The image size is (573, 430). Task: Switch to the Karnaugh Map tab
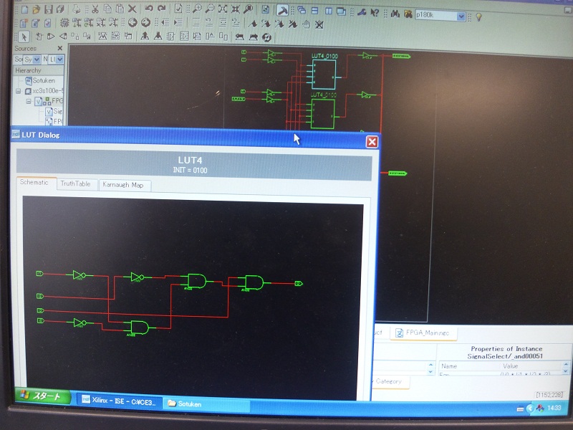coord(123,185)
